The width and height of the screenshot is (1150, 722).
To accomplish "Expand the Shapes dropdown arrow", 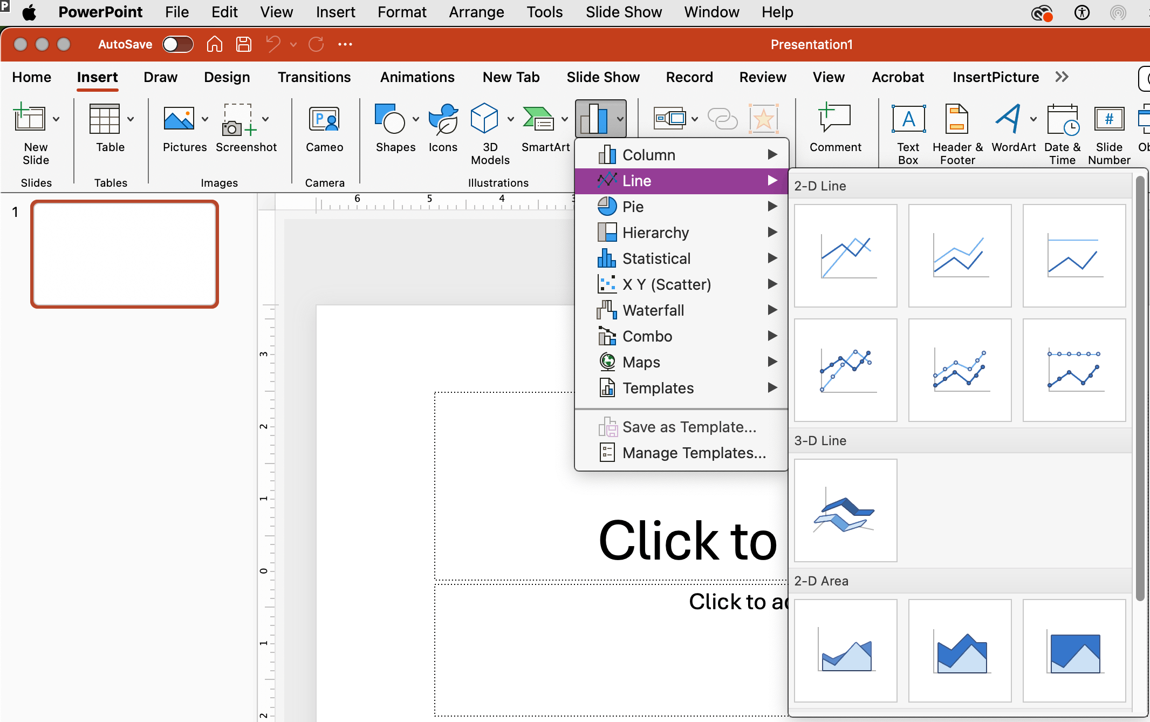I will [x=416, y=119].
